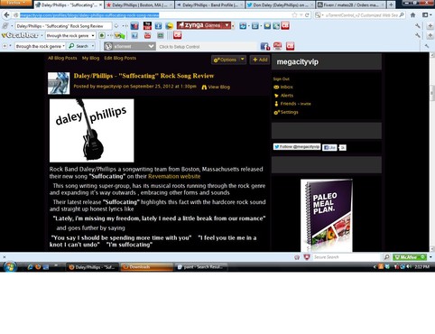Viewport: 435px width, 334px height.
Task: Switch to 'Daley/Phillips - Band Profile' tab
Action: [209, 5]
